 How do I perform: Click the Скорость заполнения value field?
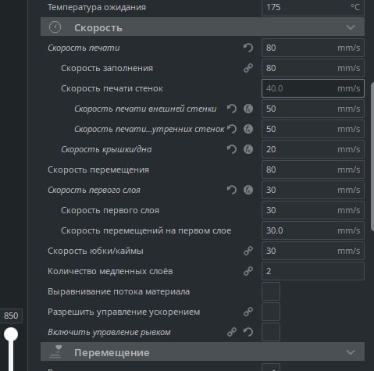click(313, 68)
